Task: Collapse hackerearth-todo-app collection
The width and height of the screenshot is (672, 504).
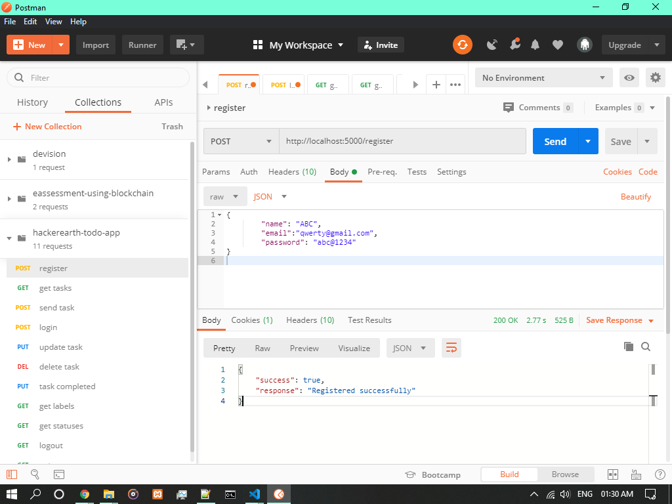Action: pyautogui.click(x=9, y=238)
